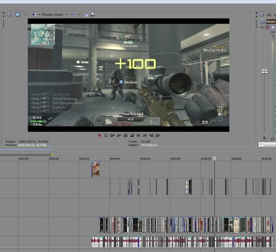Click Master bus peak meter
276x252 pixels.
(273, 86)
